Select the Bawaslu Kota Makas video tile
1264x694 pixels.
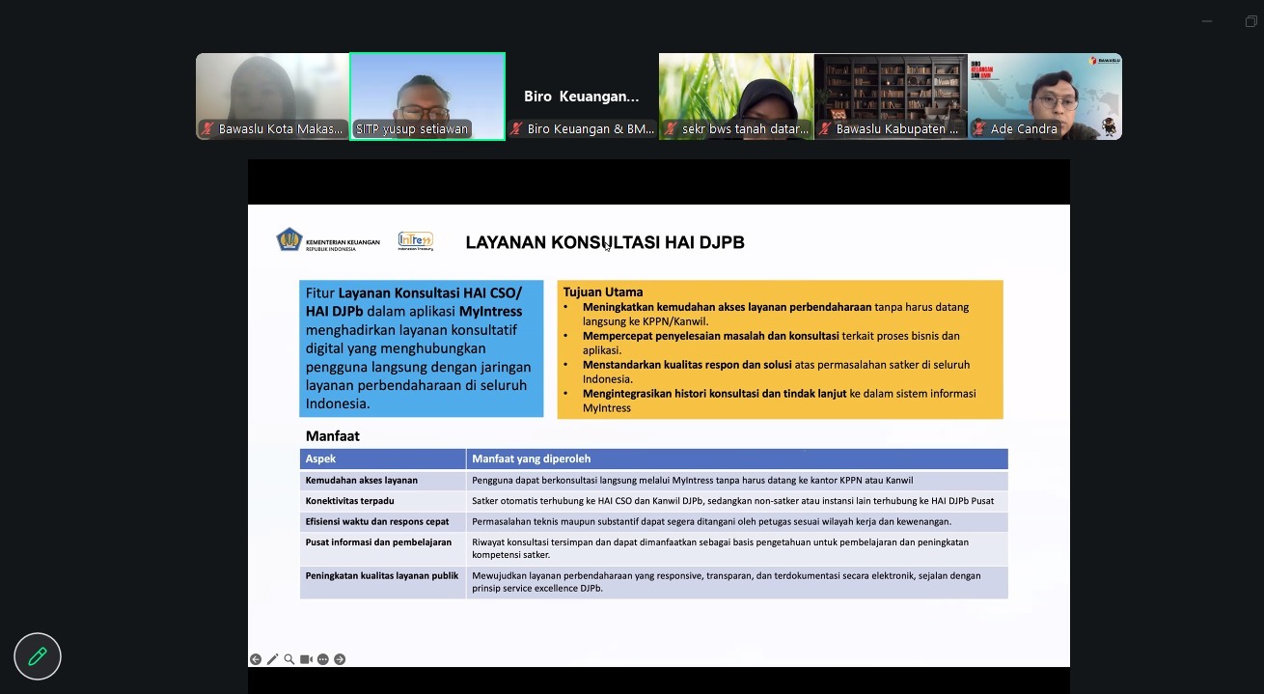tap(273, 97)
